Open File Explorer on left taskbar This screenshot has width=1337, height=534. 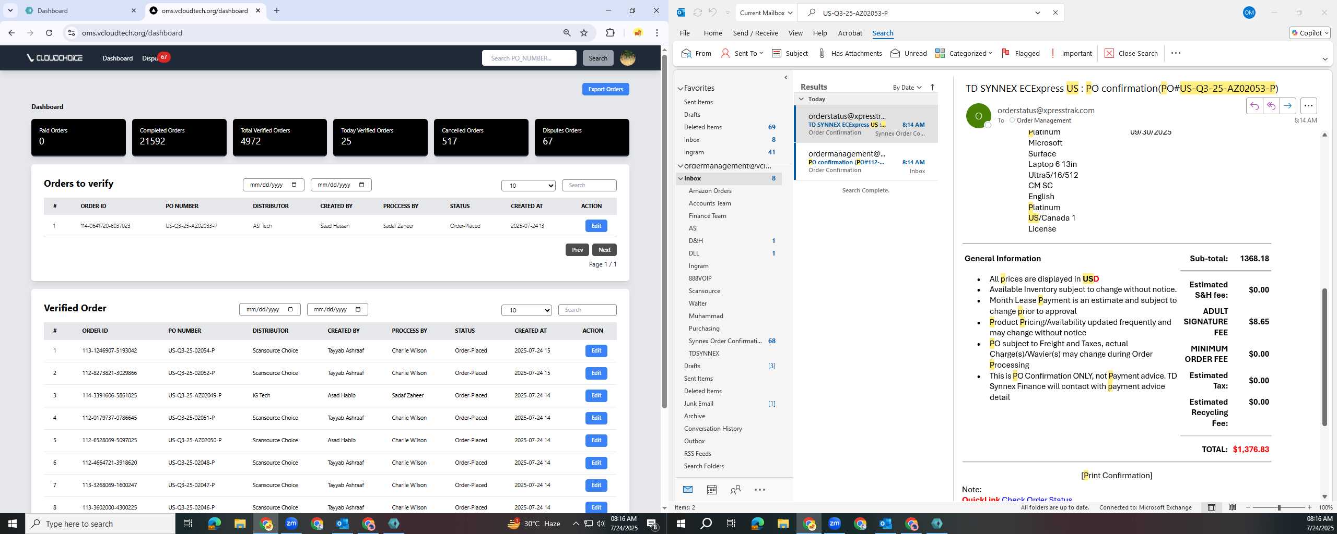240,524
